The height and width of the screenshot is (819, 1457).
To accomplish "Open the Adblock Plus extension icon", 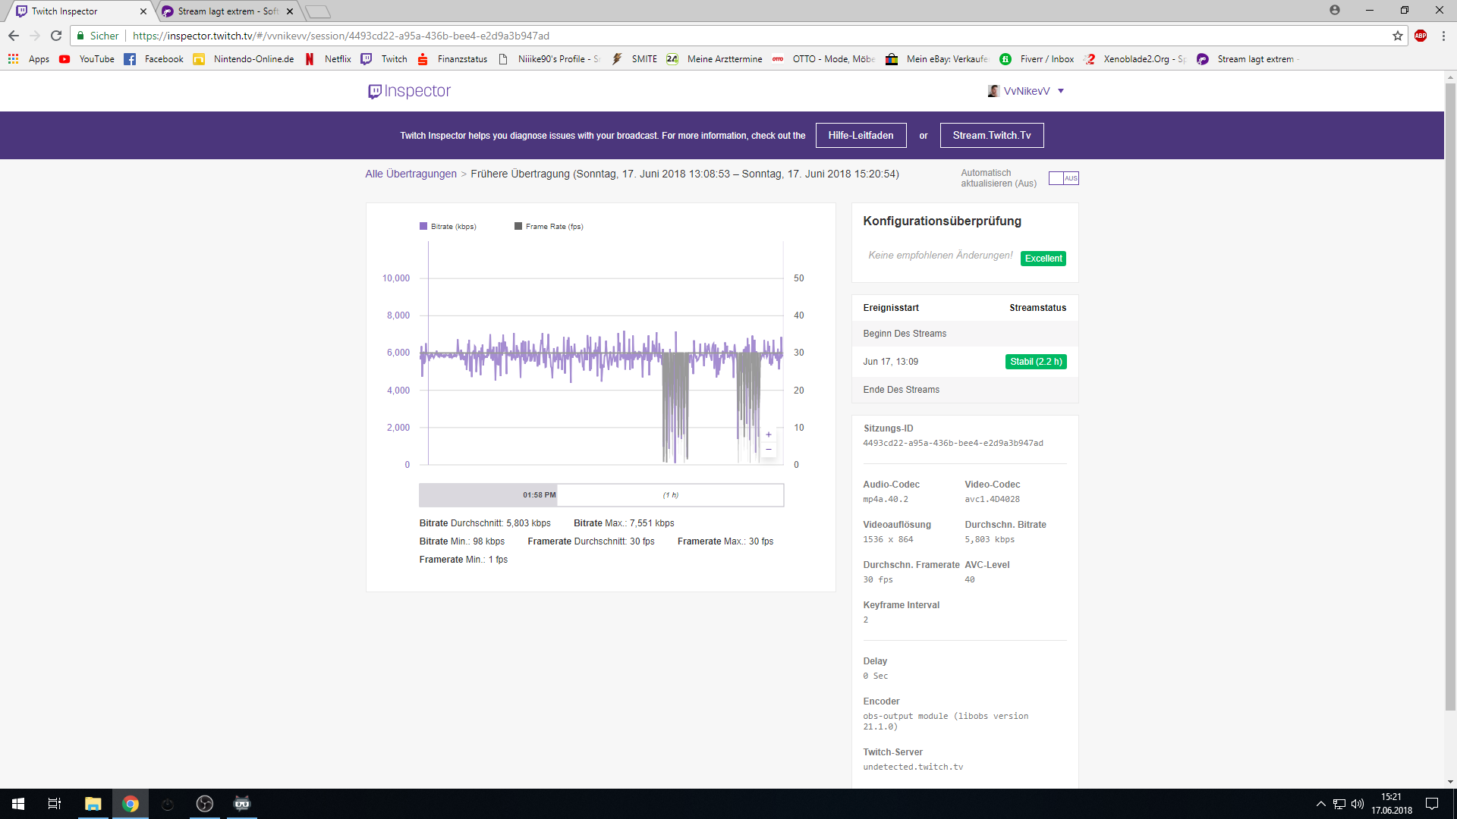I will click(x=1421, y=36).
